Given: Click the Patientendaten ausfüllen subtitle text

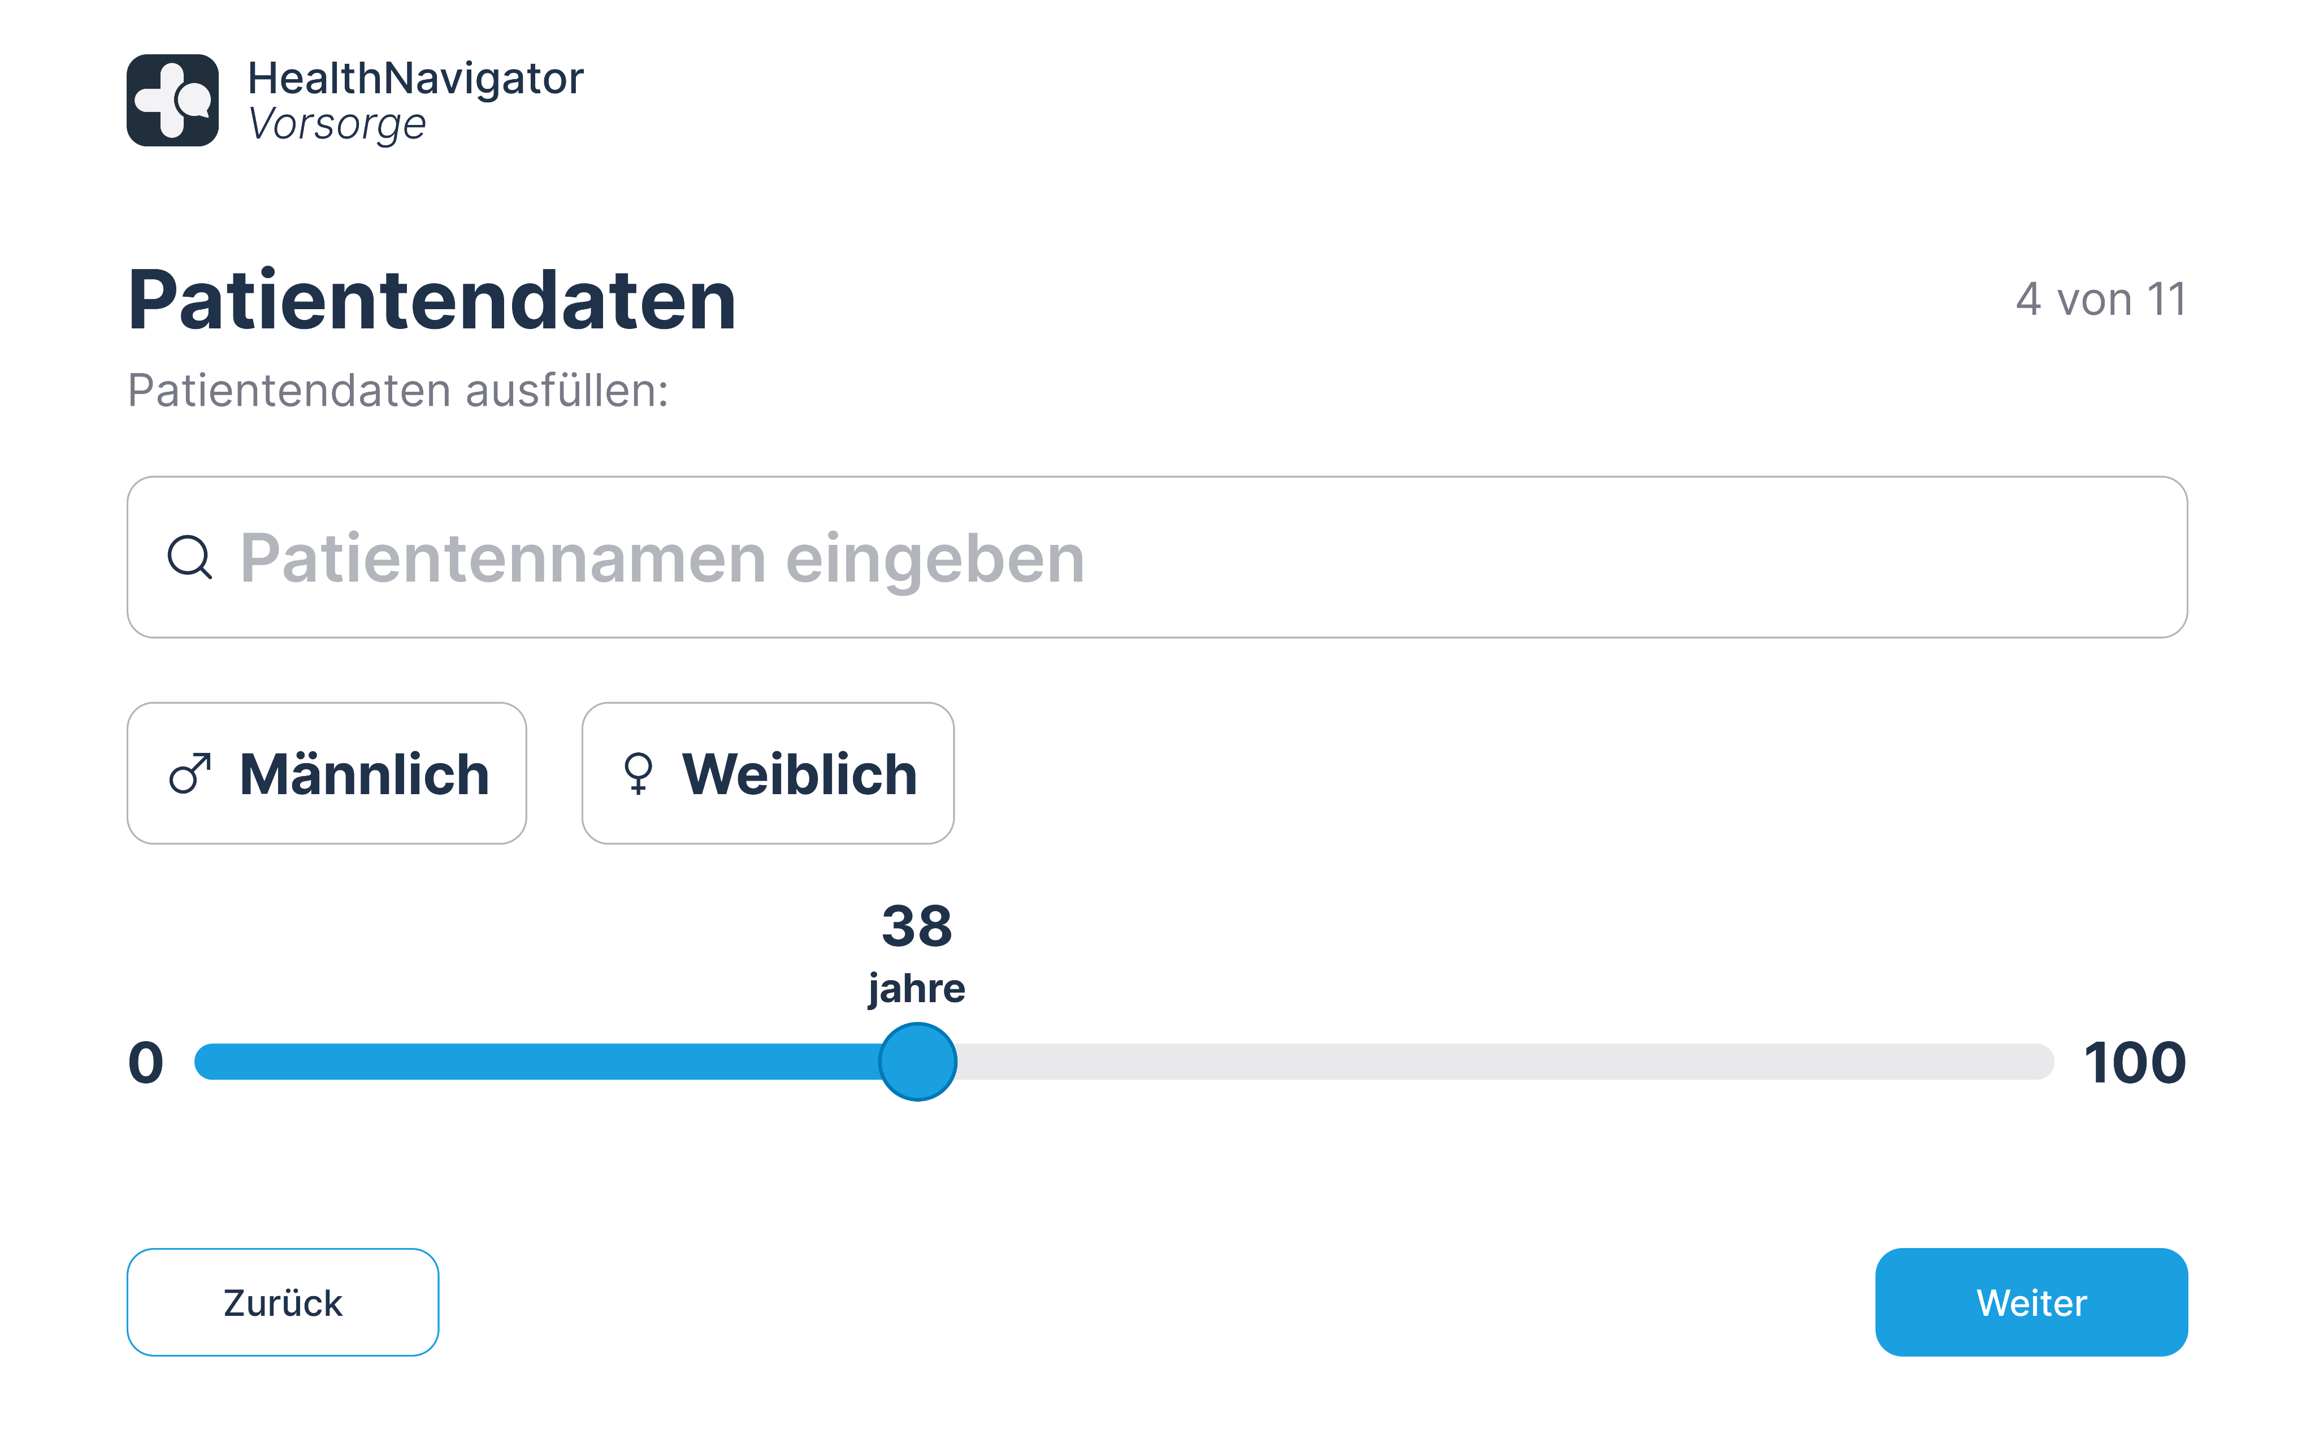Looking at the screenshot, I should pos(398,391).
